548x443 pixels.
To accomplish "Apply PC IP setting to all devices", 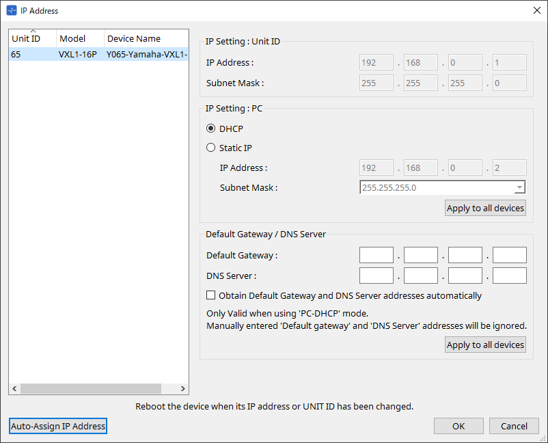I will pos(485,209).
